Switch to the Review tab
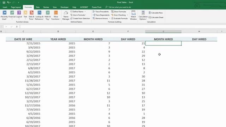Image resolution: width=226 pixels, height=127 pixels. click(x=46, y=7)
